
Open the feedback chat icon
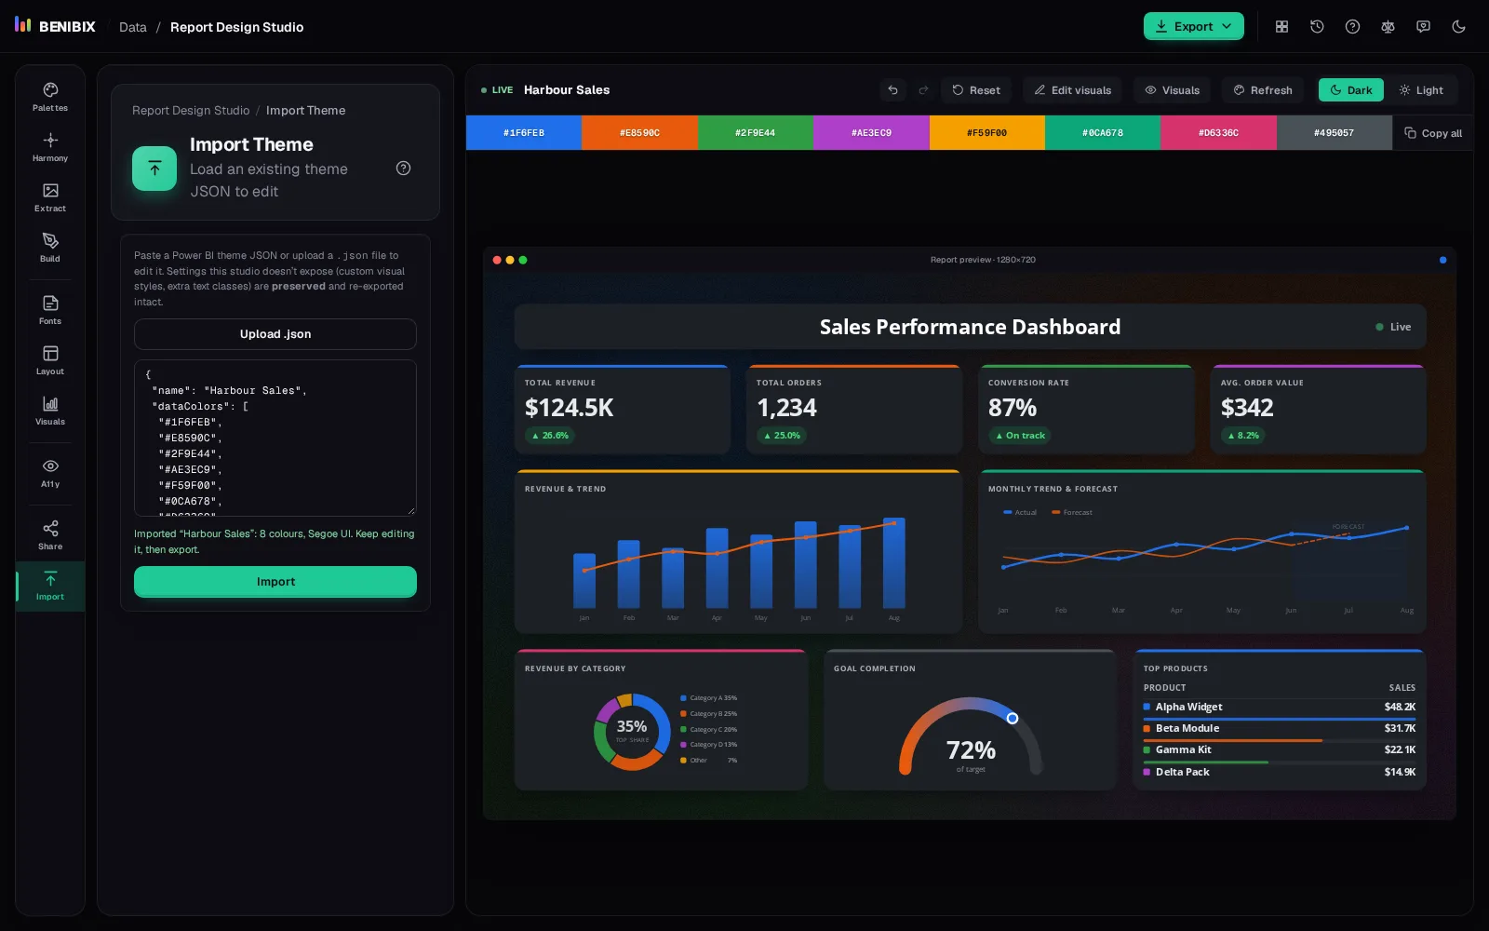(x=1423, y=27)
